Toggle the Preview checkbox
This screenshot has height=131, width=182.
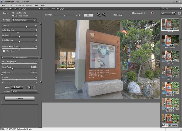point(115,15)
